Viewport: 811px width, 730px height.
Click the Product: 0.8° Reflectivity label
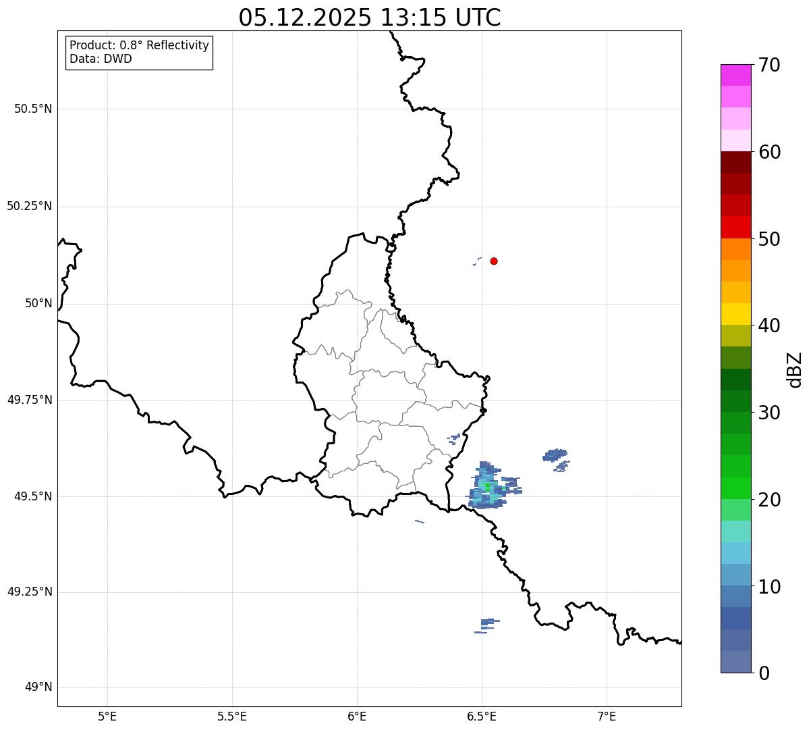pyautogui.click(x=140, y=45)
